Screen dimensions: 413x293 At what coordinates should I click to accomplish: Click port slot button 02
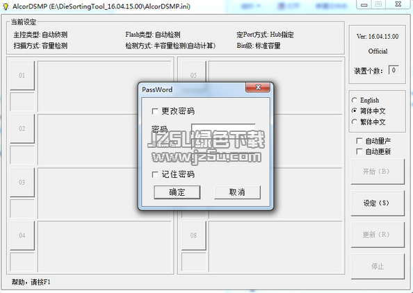22,128
